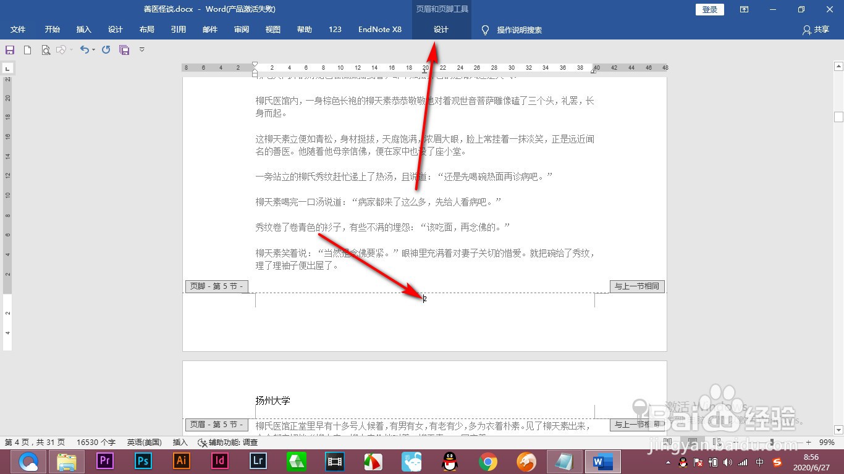The width and height of the screenshot is (844, 474).
Task: Launch Adobe Illustrator from the taskbar
Action: tap(182, 461)
